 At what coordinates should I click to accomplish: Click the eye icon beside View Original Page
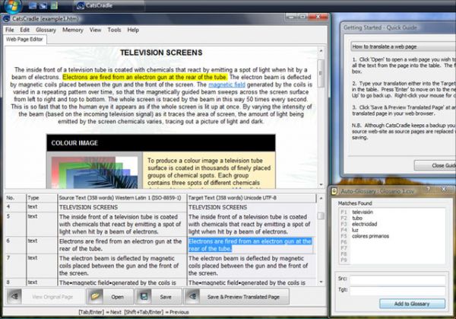click(14, 296)
